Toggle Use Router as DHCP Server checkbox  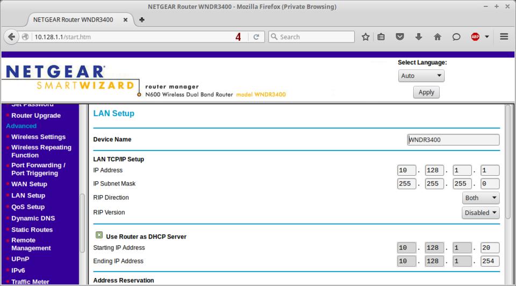point(99,235)
